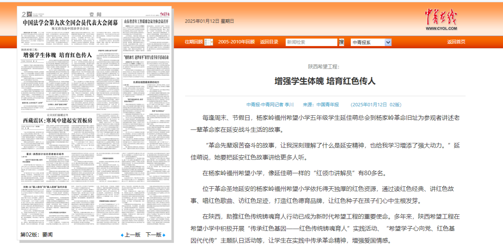Click the 搜 search button
The width and height of the screenshot is (503, 247).
coord(341,42)
